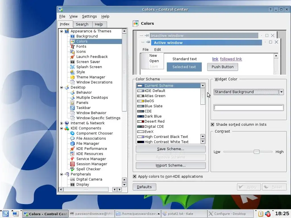Click Component Chooser icon
291x218 pixels.
pos(72,133)
